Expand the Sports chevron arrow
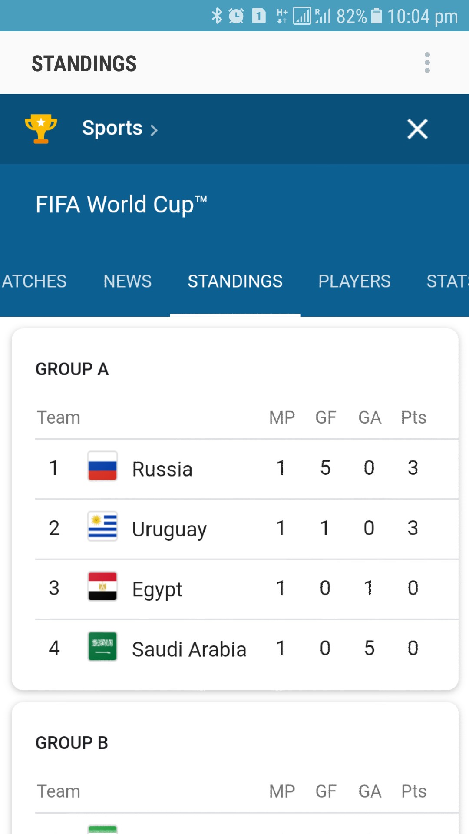The height and width of the screenshot is (834, 469). (154, 130)
